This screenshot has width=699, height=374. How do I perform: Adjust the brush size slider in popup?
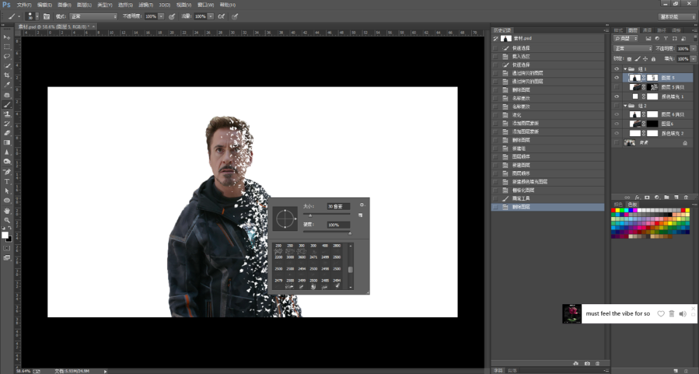310,215
